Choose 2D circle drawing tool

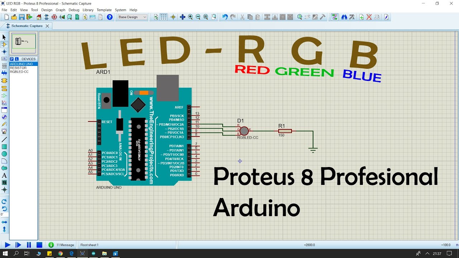tap(4, 154)
